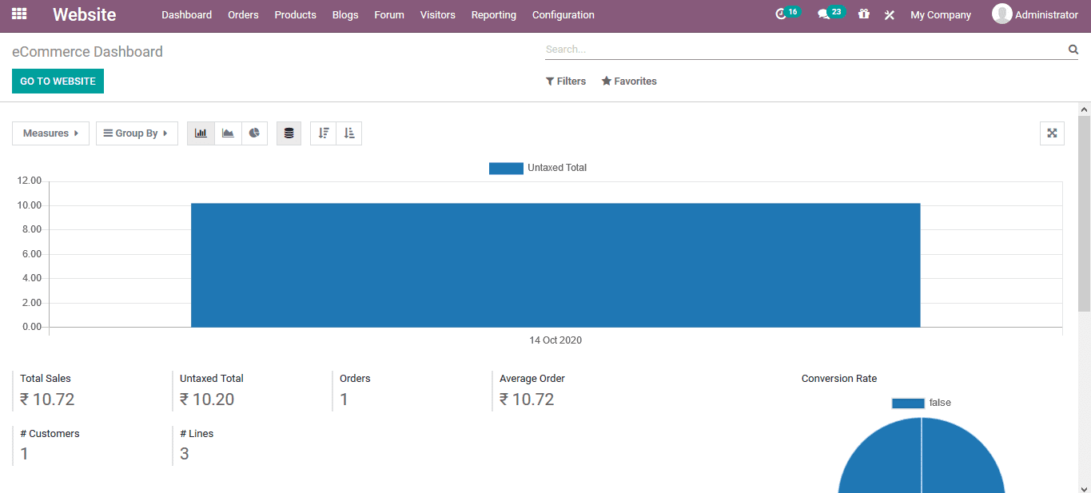1091x493 pixels.
Task: Open the apps menu grid
Action: click(x=18, y=14)
